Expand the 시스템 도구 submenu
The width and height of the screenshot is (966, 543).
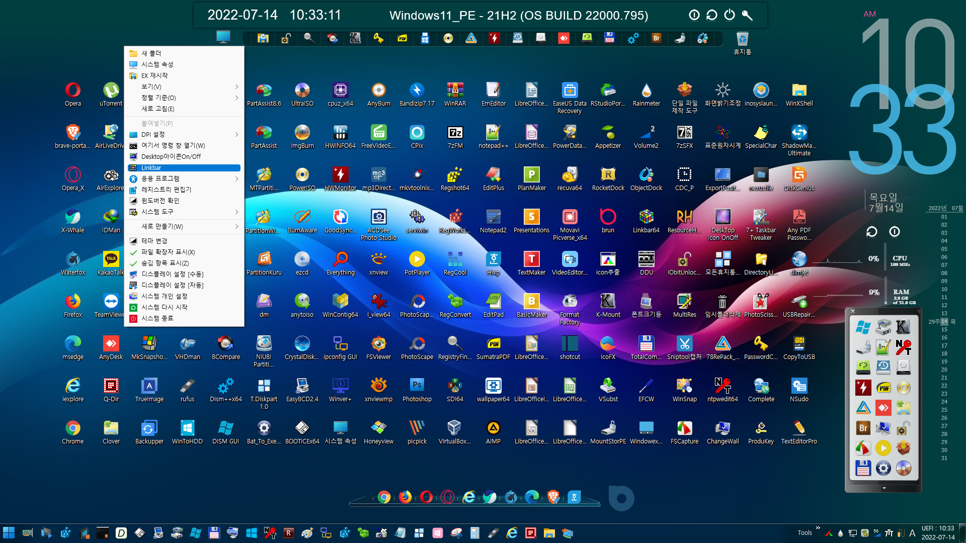[184, 212]
